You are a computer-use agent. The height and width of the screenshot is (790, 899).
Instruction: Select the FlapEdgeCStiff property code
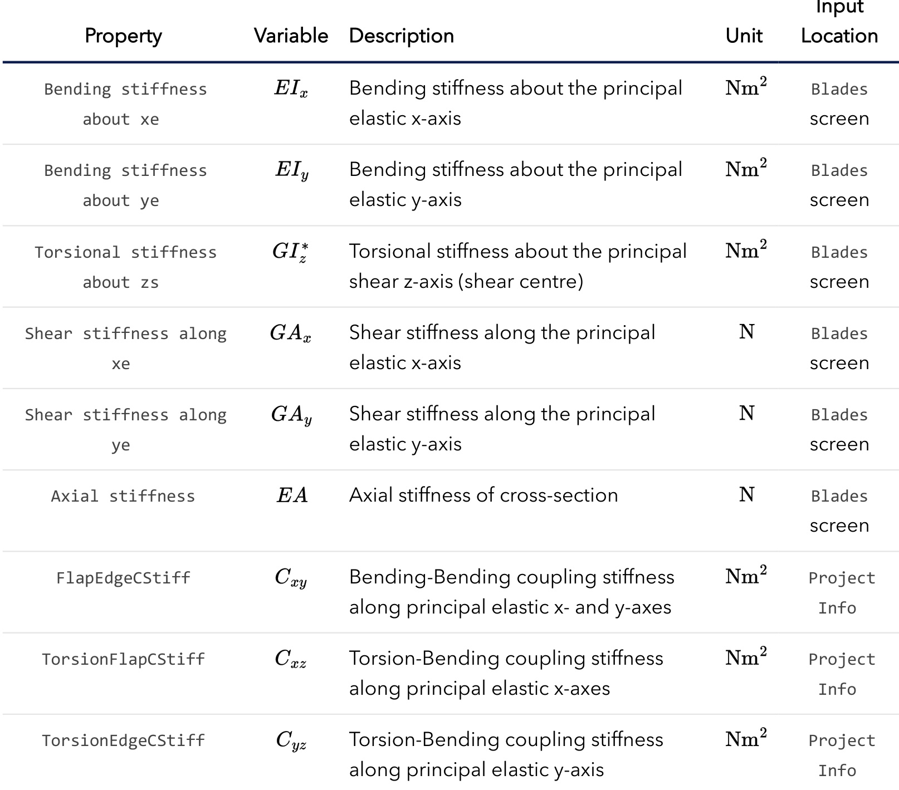pos(123,578)
